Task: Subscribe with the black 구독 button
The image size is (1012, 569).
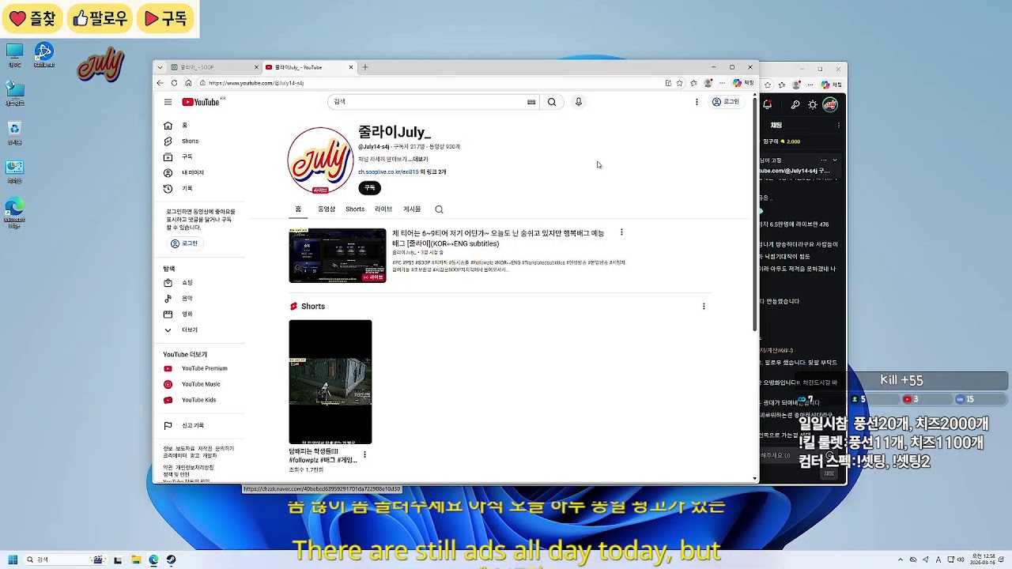Action: [369, 188]
